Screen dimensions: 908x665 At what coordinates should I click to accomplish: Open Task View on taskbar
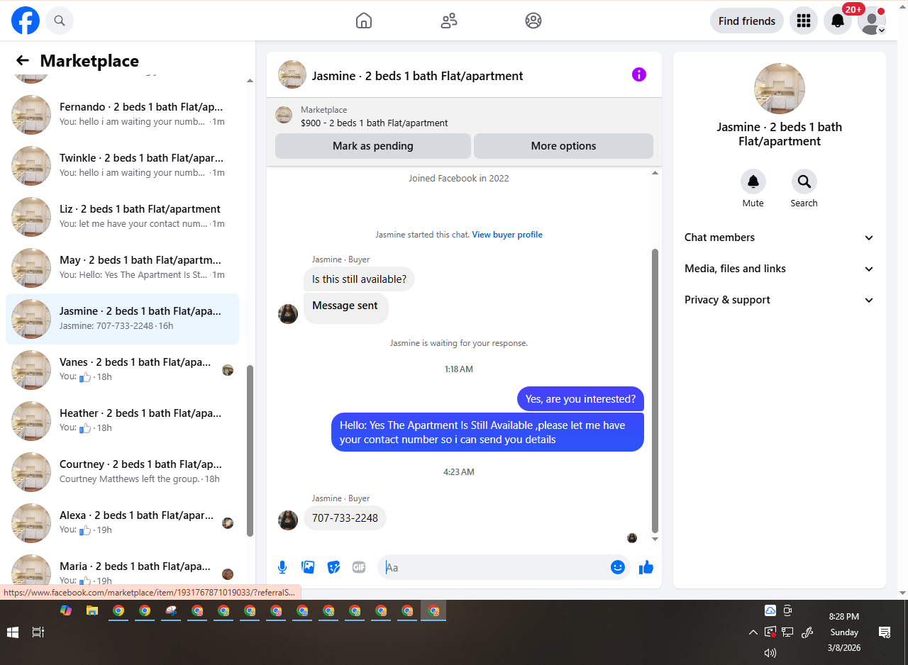(38, 632)
